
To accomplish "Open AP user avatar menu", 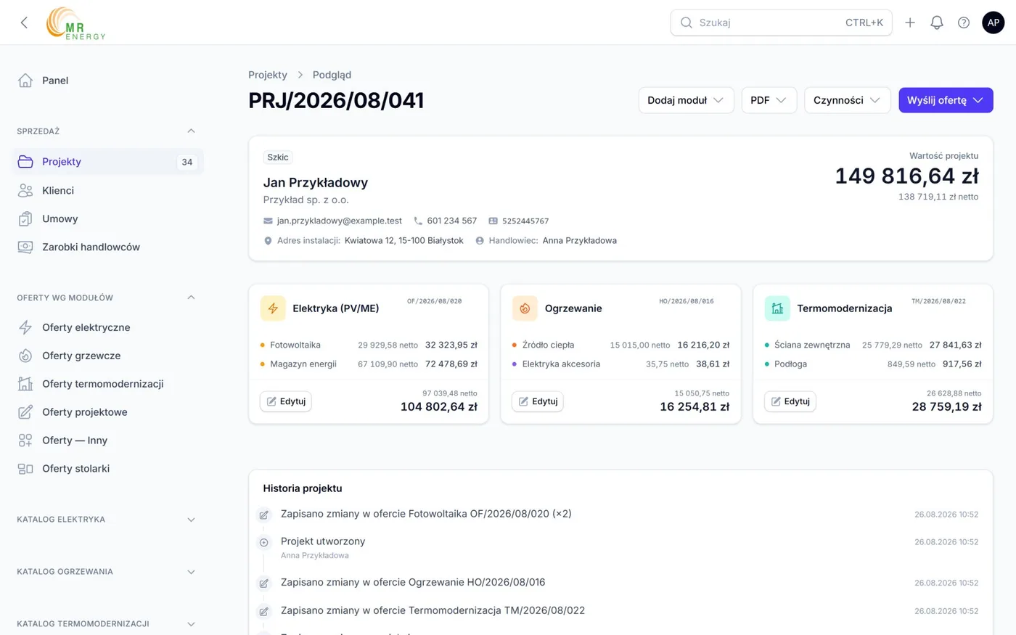I will tap(994, 22).
